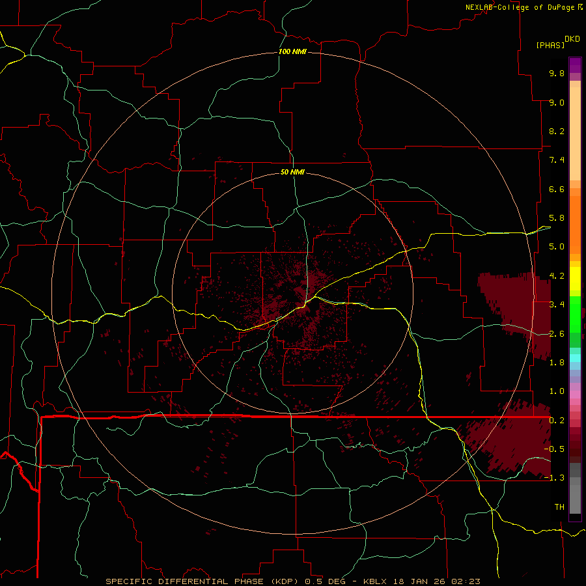Click the 9.0 scale value
Screen dimensions: 586x586
pos(557,103)
